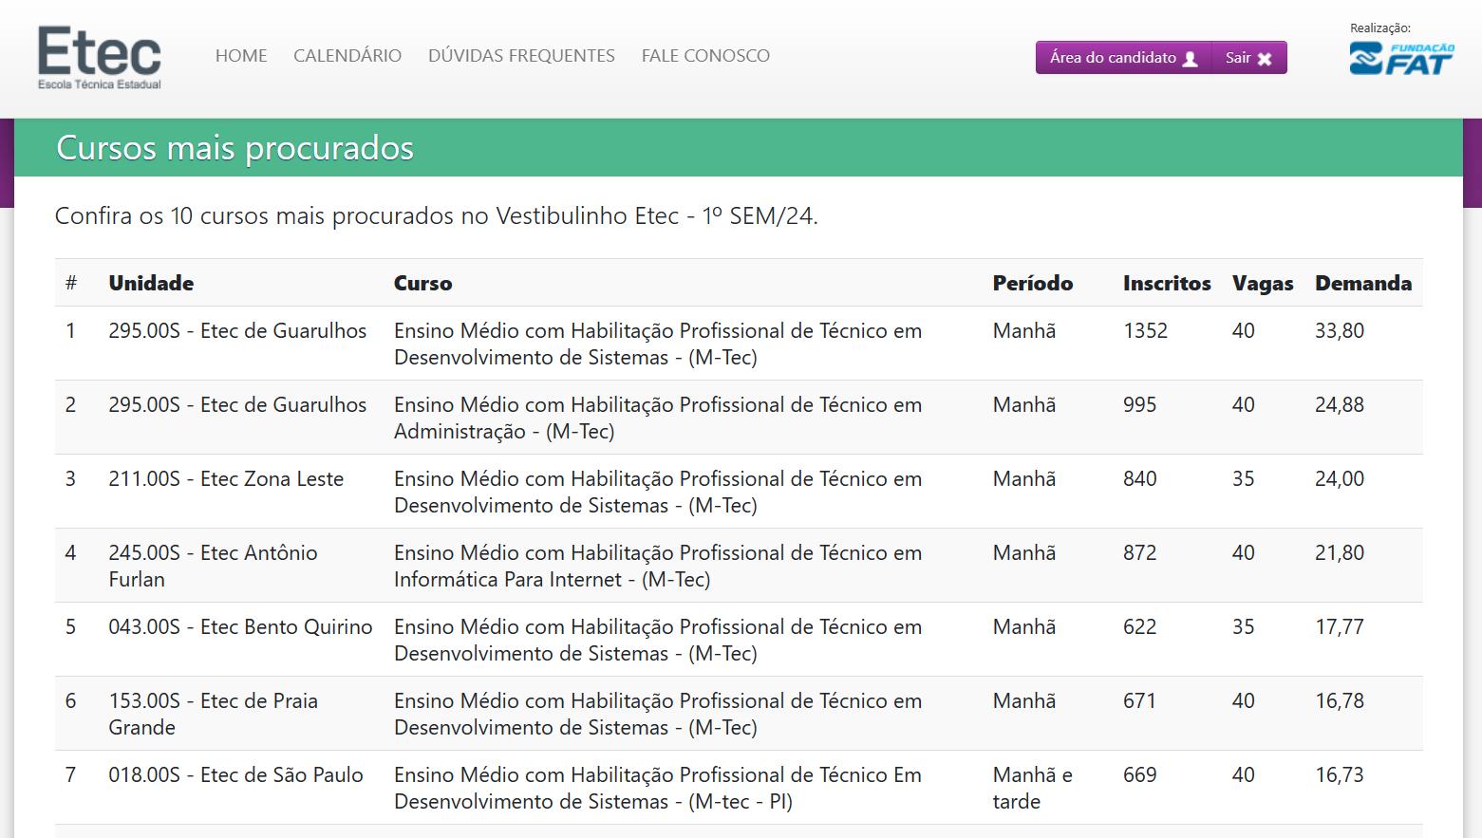Screen dimensions: 1482x838
Task: Click the Curso column header
Action: pyautogui.click(x=422, y=283)
